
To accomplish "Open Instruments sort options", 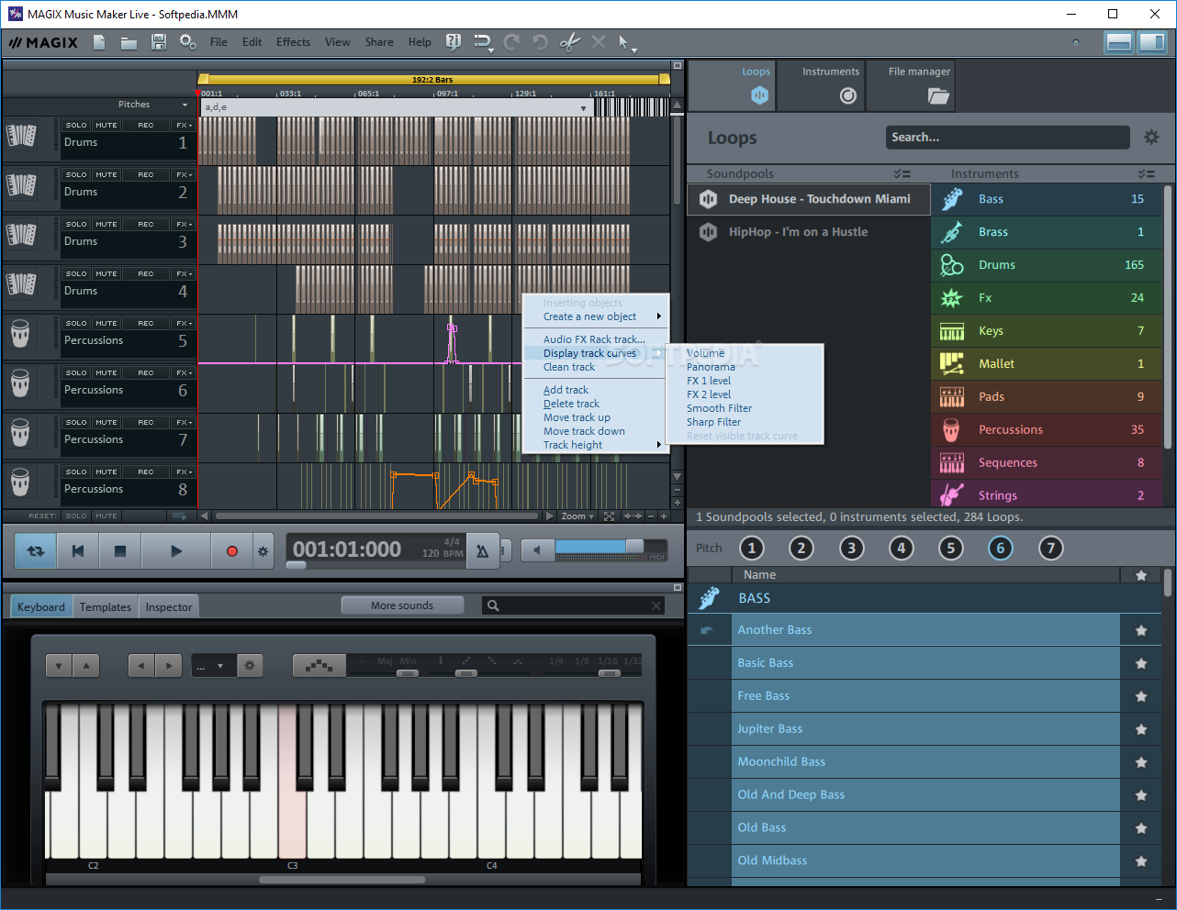I will (x=1147, y=173).
